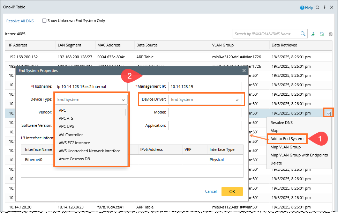Open table column settings gear

tap(331, 34)
